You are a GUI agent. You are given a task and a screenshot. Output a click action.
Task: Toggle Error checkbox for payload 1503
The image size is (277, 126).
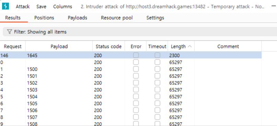point(136,90)
